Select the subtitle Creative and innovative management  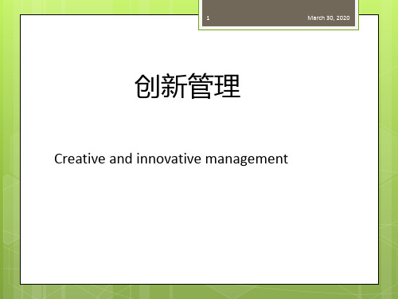171,159
